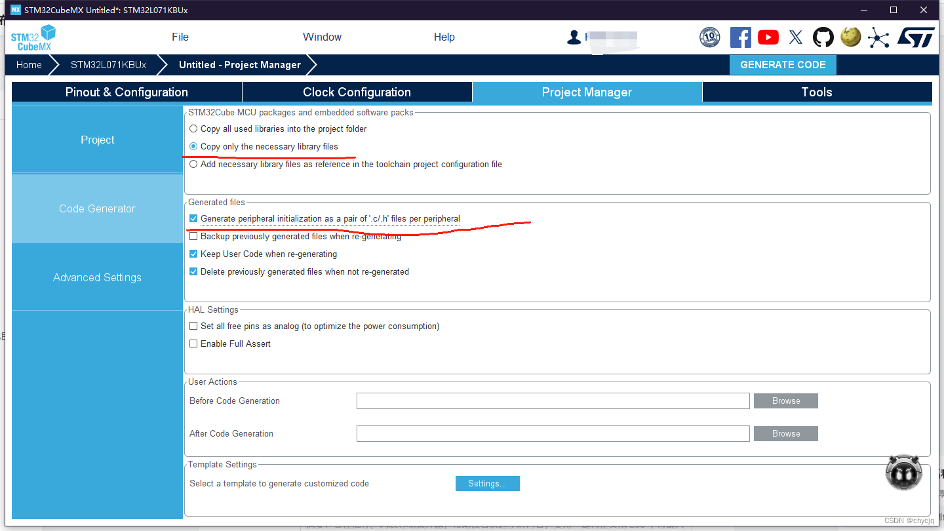Switch to Clock Configuration tab

pyautogui.click(x=357, y=92)
